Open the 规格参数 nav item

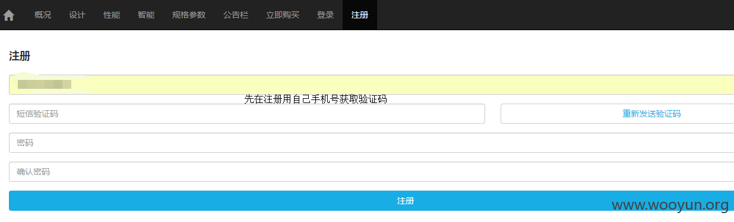pos(189,15)
